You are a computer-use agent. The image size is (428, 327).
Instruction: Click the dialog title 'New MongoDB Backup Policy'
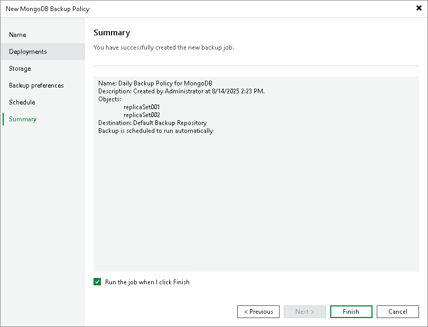click(x=48, y=9)
